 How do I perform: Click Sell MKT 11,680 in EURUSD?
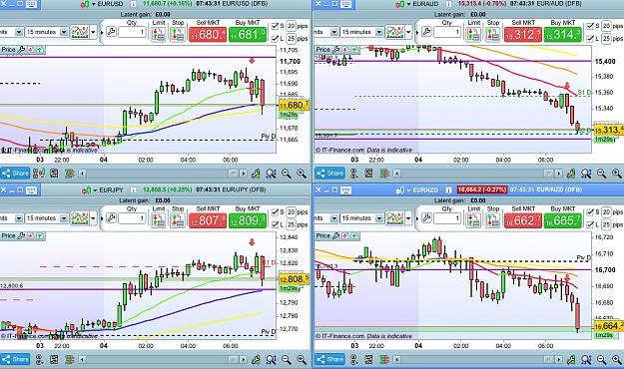[208, 34]
